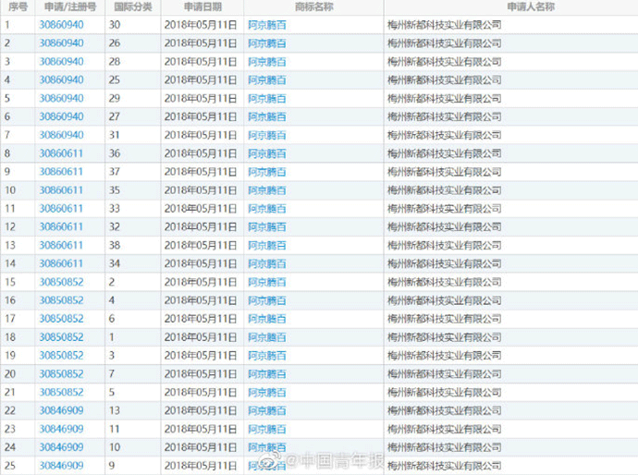Click the 商标名称 column header
Screen dimensions: 638x475
[x=313, y=7]
